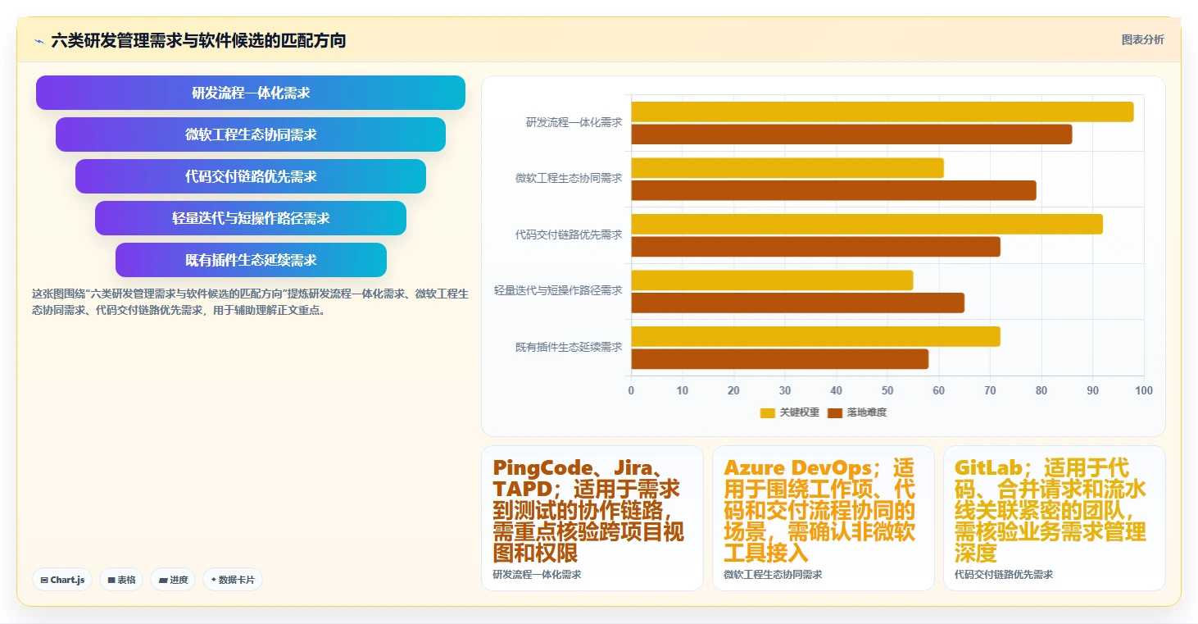Open the GitLab data card
Image resolution: width=1198 pixels, height=624 pixels.
click(1055, 518)
